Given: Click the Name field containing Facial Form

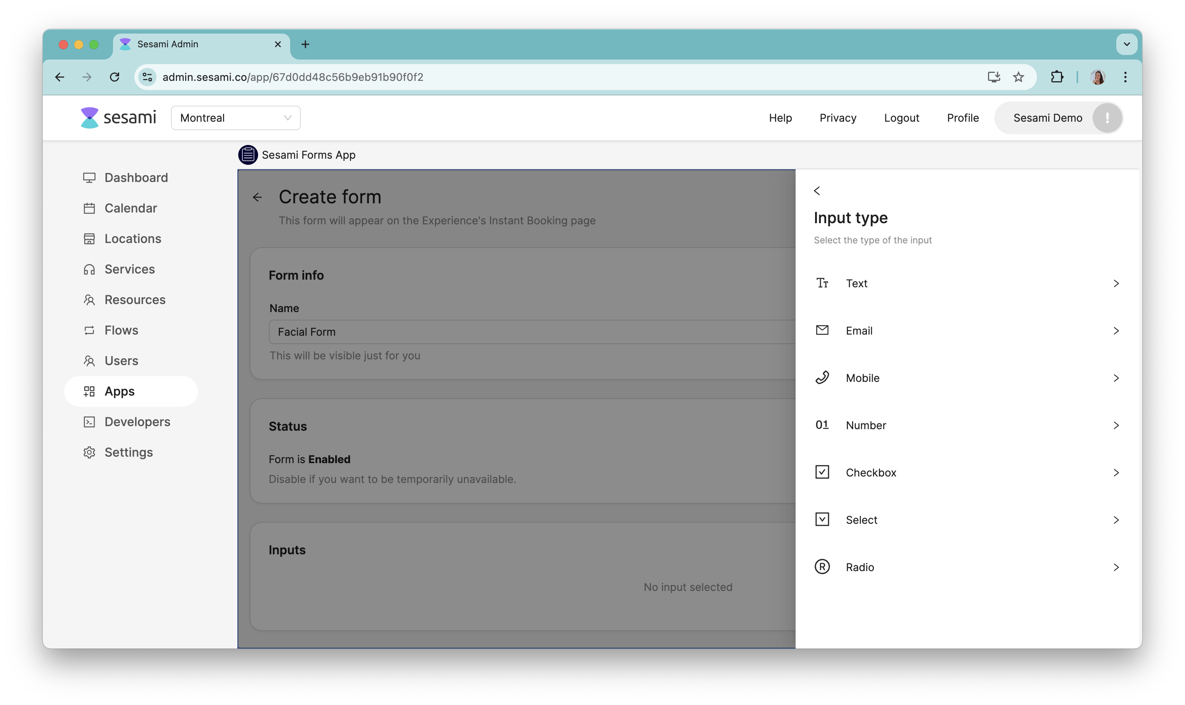Looking at the screenshot, I should click(532, 332).
